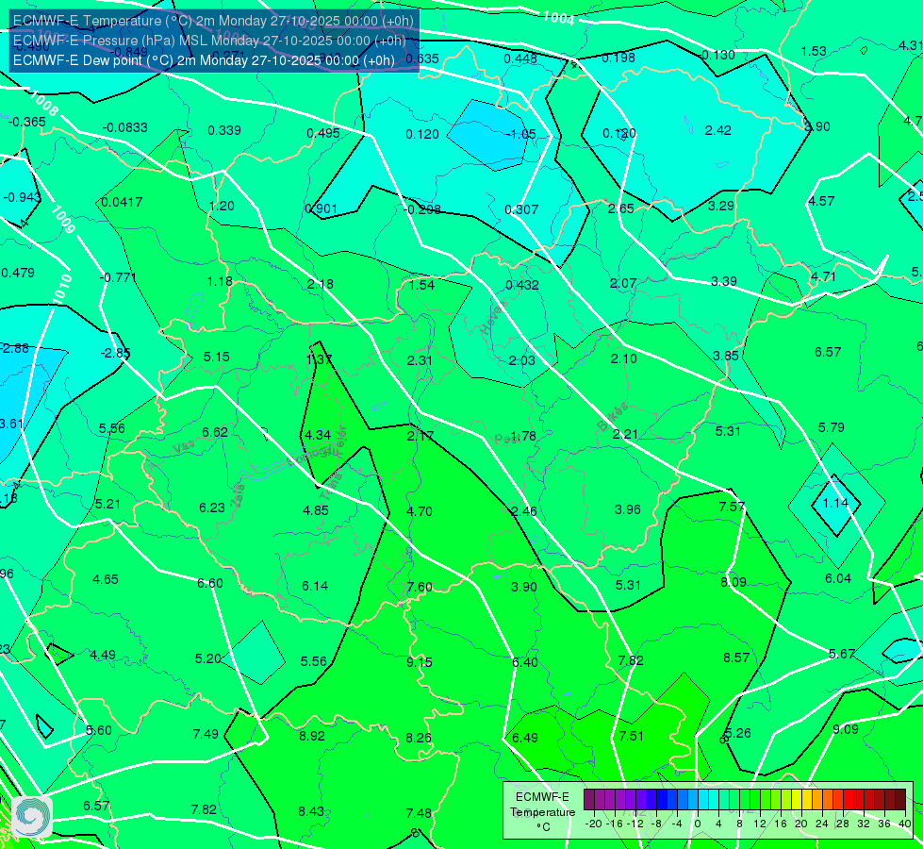Click the Zala county label
This screenshot has width=923, height=849.
click(x=238, y=495)
